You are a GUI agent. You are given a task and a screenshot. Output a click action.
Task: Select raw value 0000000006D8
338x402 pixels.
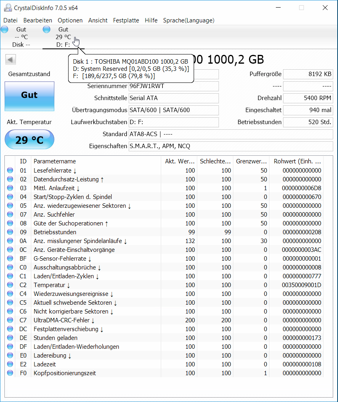302,188
